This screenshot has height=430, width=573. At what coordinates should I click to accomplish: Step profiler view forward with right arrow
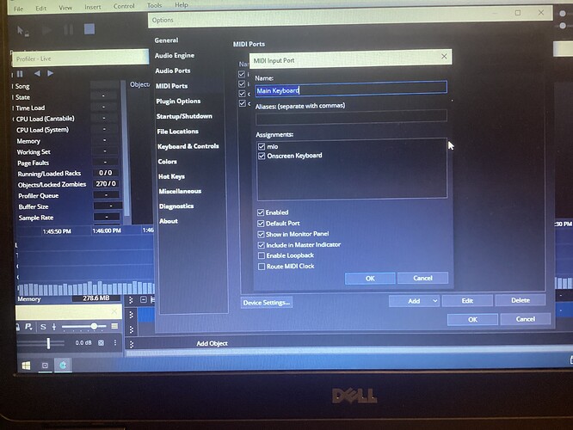point(51,73)
